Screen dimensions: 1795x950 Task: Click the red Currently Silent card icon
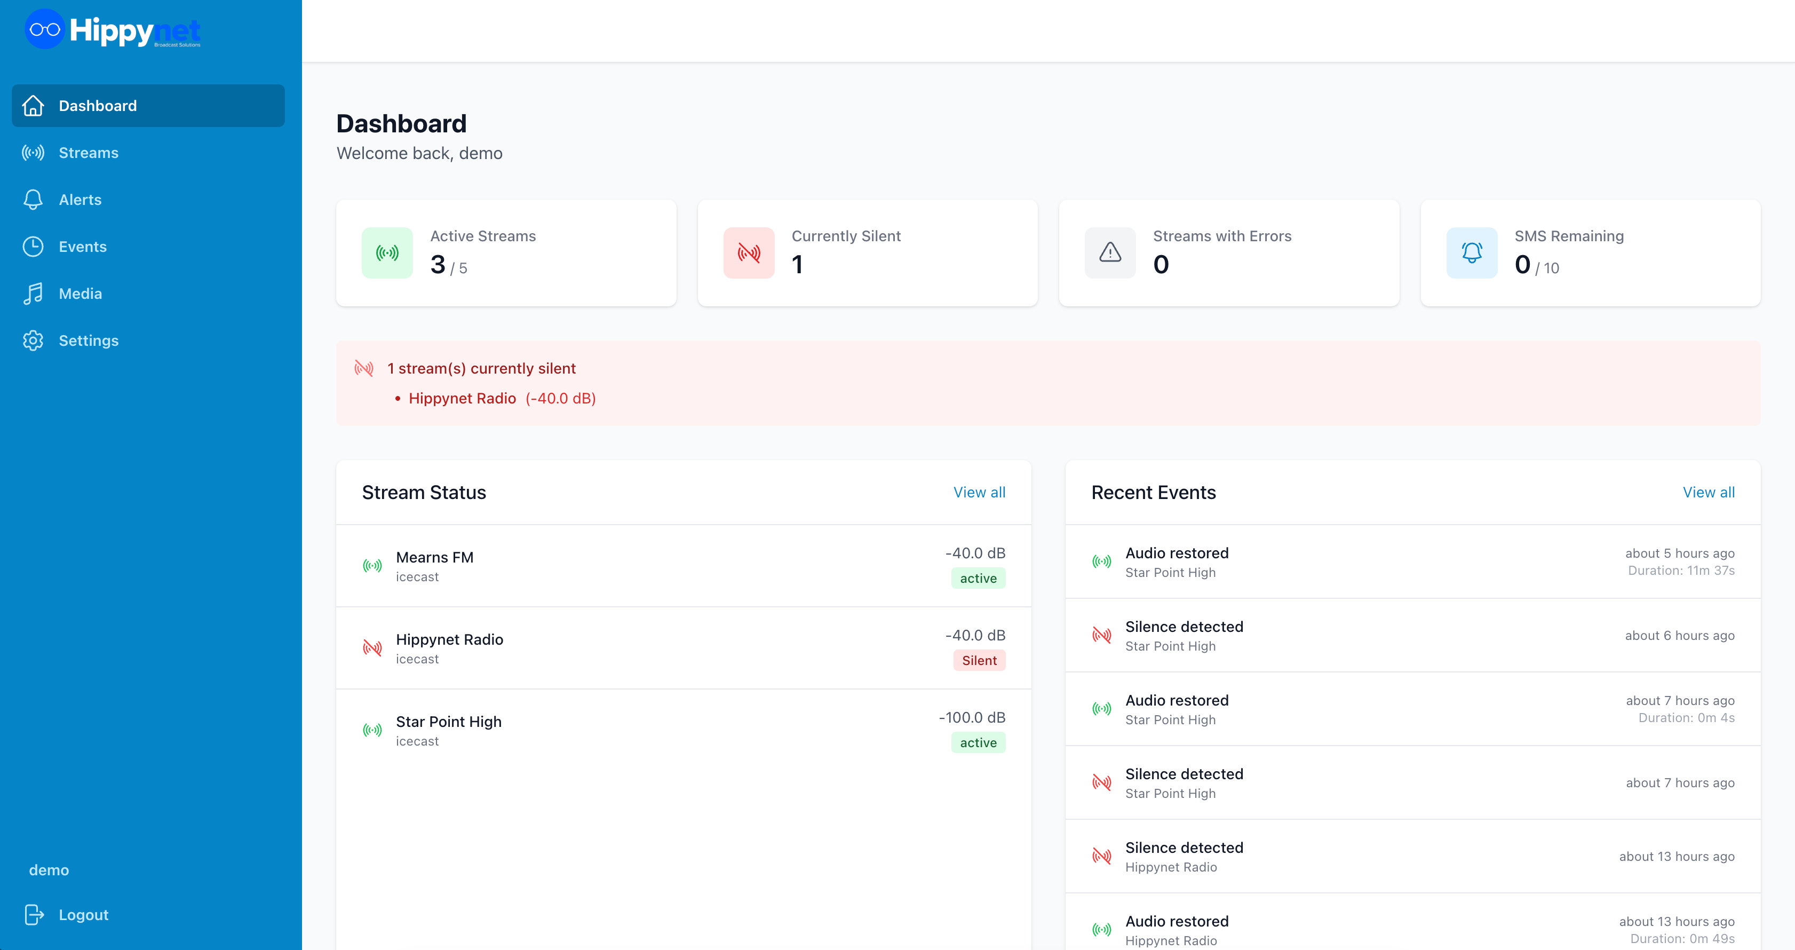[x=749, y=253]
